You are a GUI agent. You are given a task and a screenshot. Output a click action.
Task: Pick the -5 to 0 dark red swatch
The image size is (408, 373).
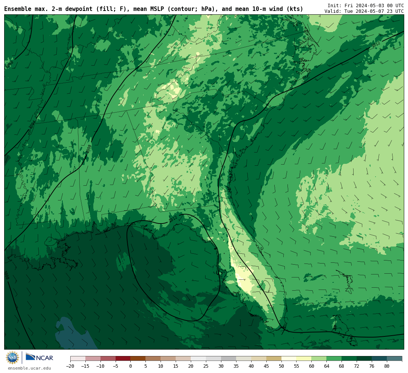123,359
